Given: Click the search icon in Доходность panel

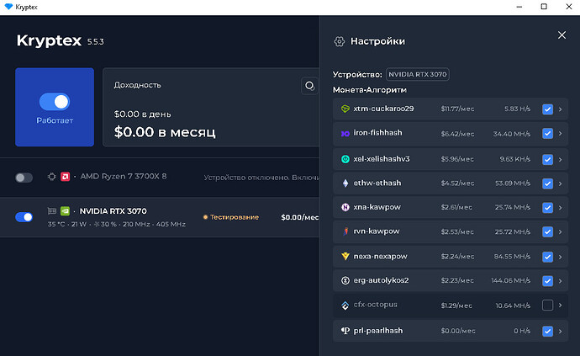Looking at the screenshot, I should (309, 87).
